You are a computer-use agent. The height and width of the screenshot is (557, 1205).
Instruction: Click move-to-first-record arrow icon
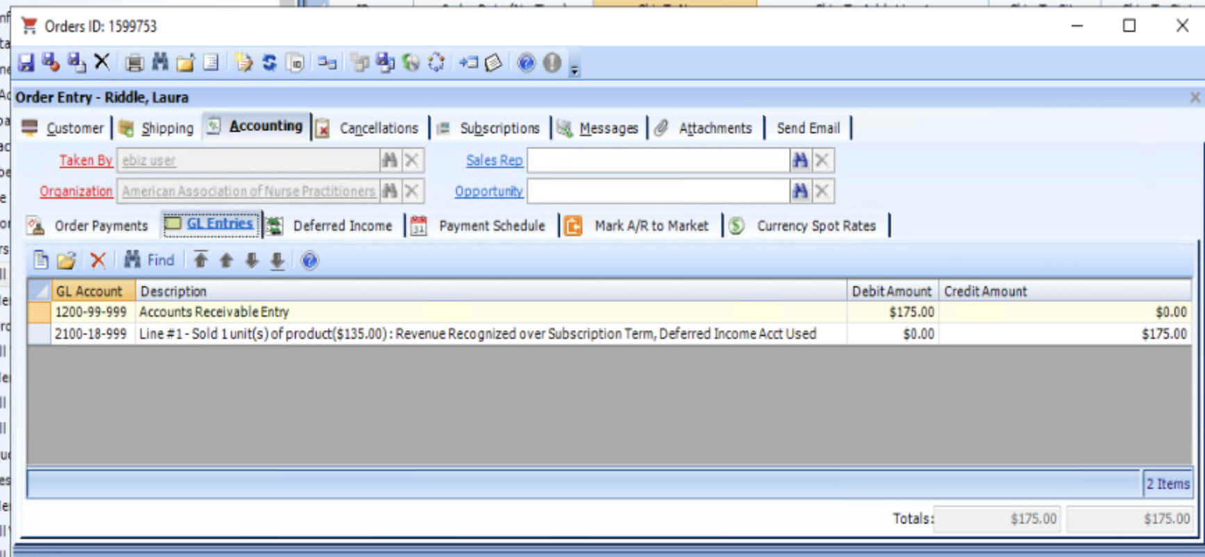click(x=201, y=260)
